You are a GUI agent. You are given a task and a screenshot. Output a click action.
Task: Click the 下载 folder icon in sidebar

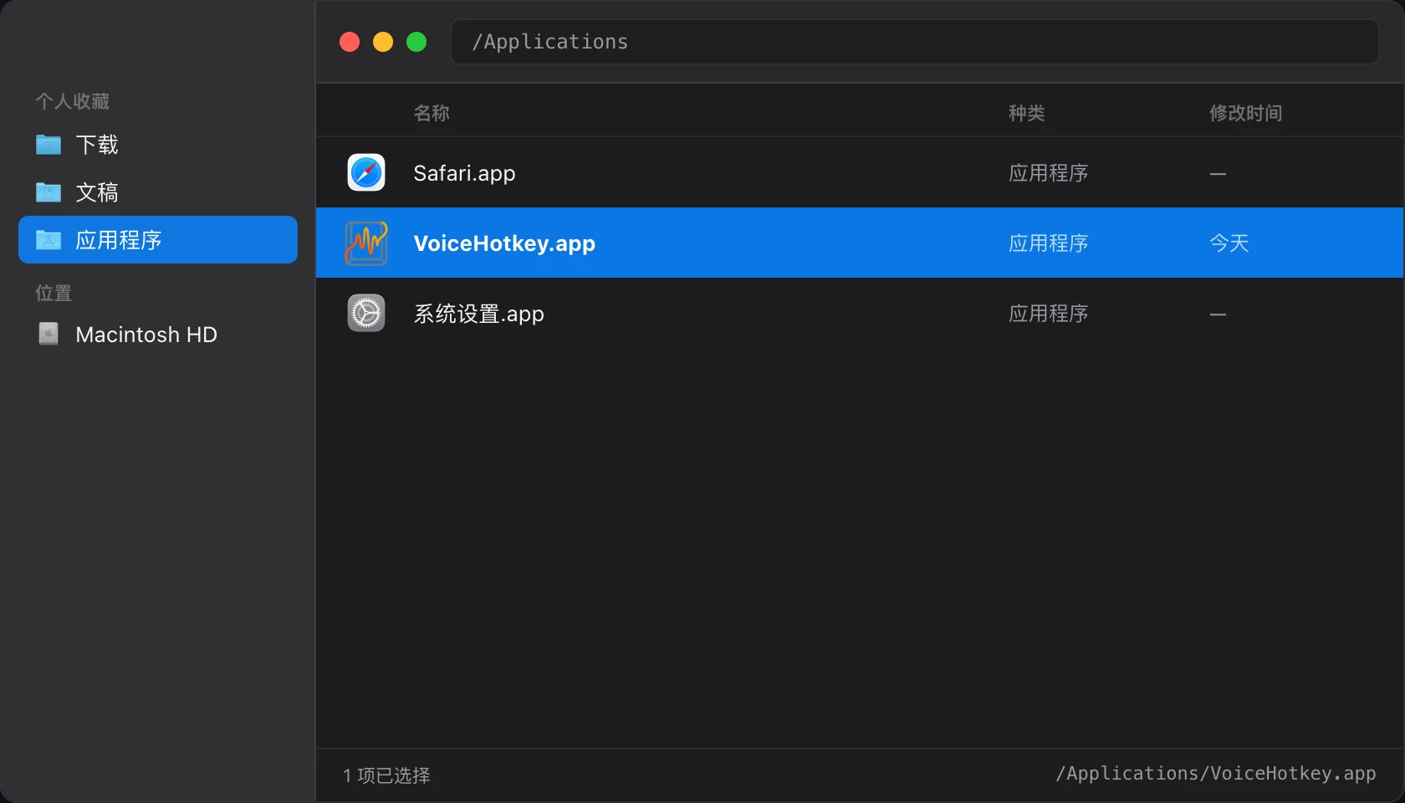49,145
